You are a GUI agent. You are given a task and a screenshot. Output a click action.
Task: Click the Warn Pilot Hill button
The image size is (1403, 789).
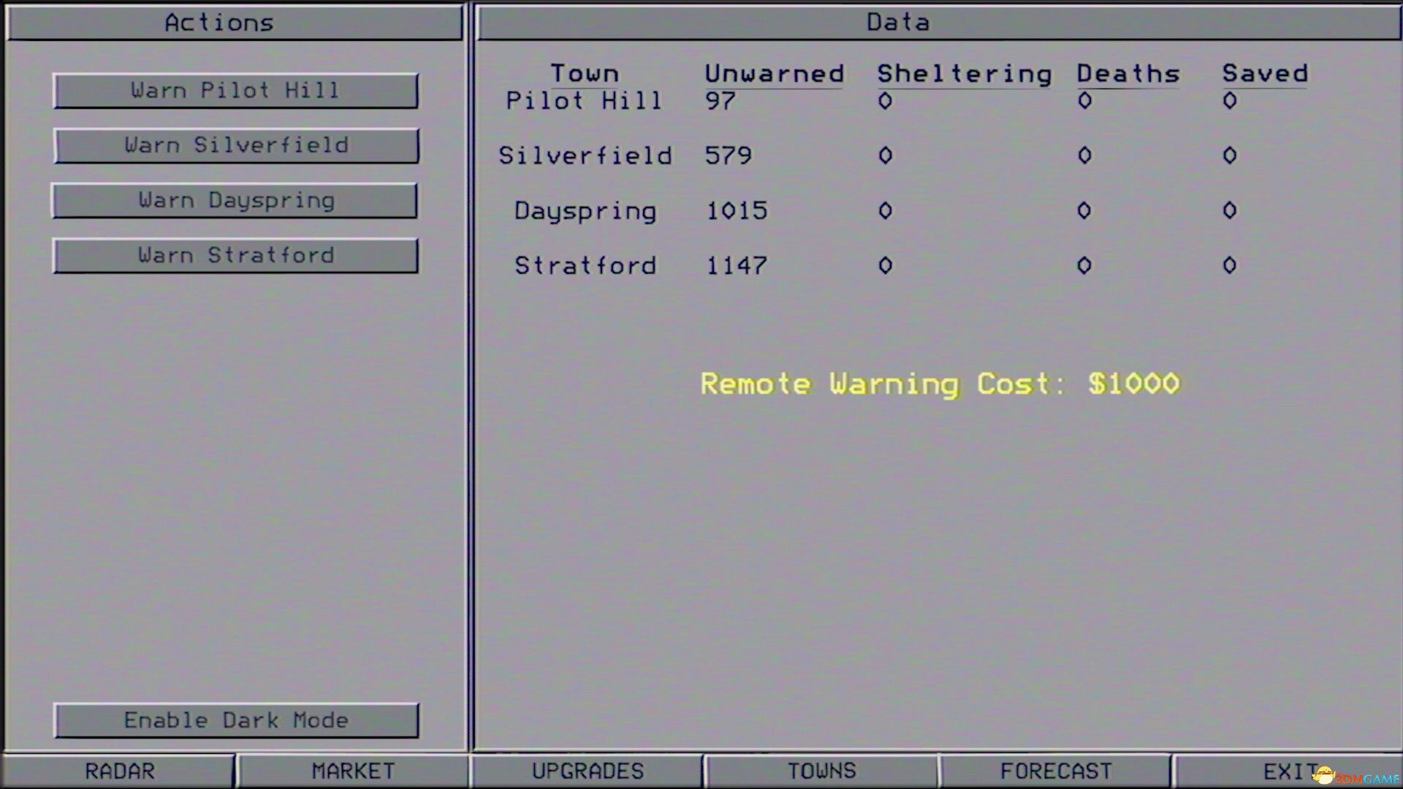pyautogui.click(x=235, y=91)
